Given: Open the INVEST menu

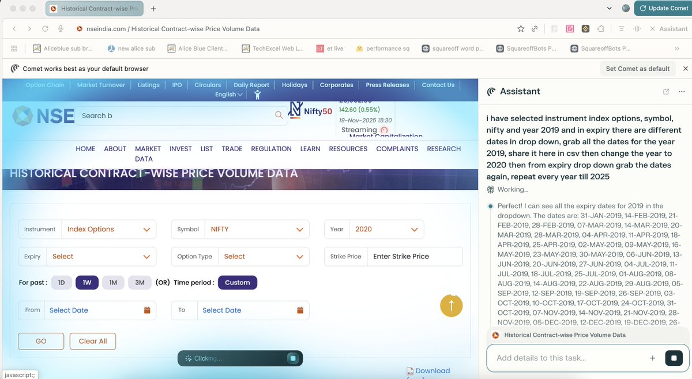Looking at the screenshot, I should (180, 149).
